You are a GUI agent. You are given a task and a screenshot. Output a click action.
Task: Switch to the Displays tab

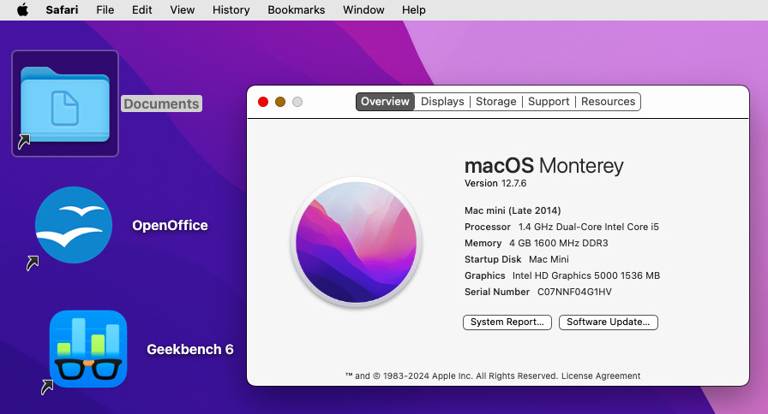(x=442, y=102)
